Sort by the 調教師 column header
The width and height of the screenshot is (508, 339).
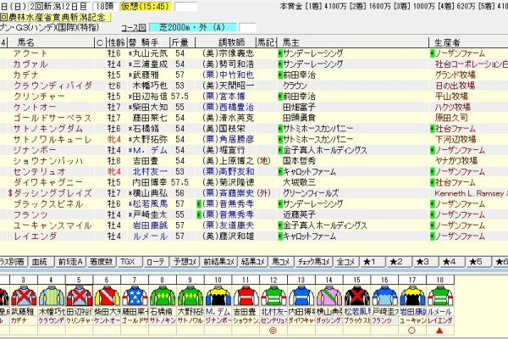(226, 42)
